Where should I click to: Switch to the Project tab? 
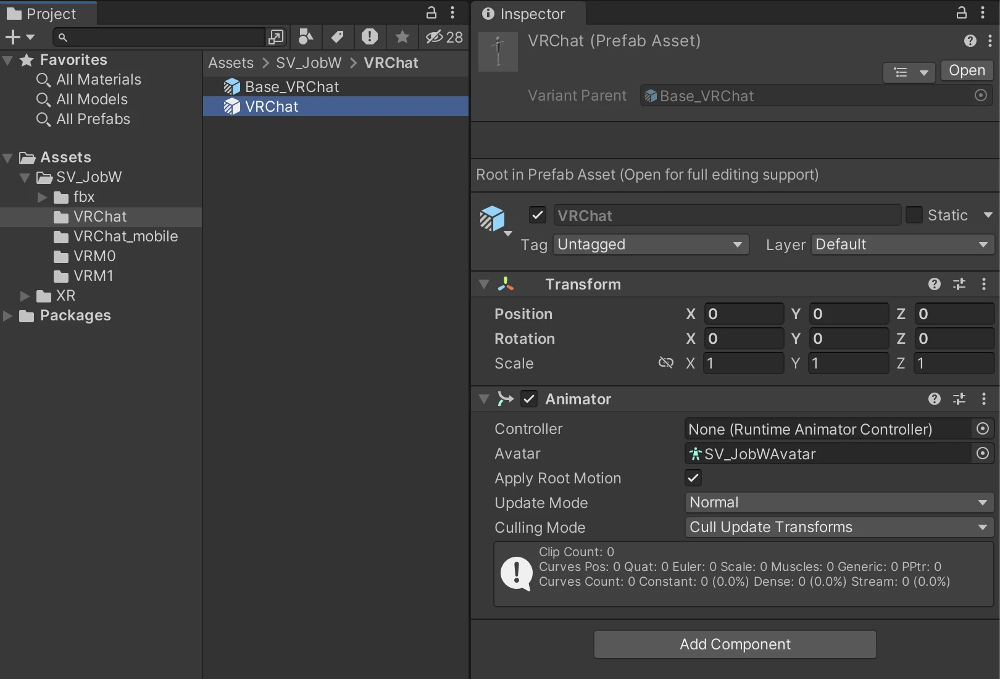[x=48, y=14]
